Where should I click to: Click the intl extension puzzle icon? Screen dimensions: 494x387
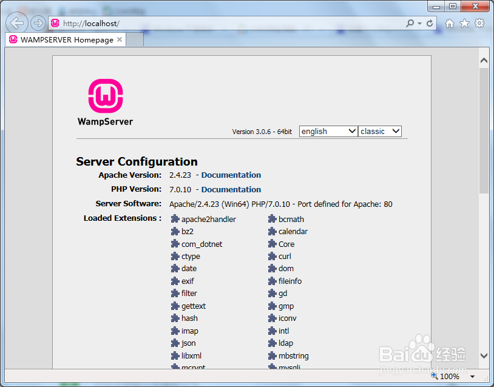(272, 331)
